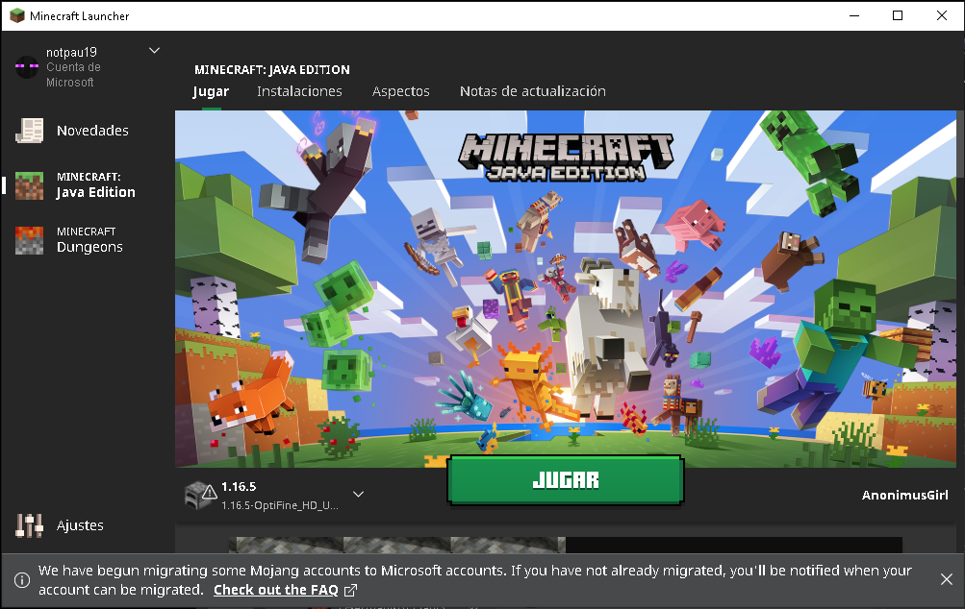This screenshot has height=609, width=965.
Task: Click the notpau19 enderman avatar
Action: tap(27, 66)
